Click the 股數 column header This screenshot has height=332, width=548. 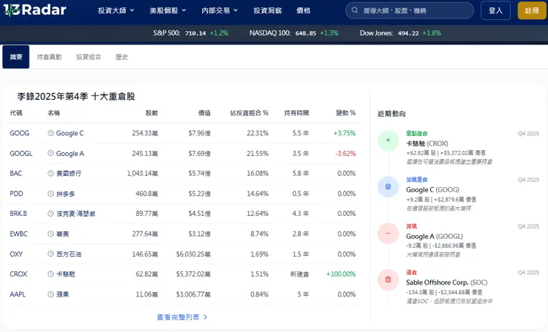(152, 112)
